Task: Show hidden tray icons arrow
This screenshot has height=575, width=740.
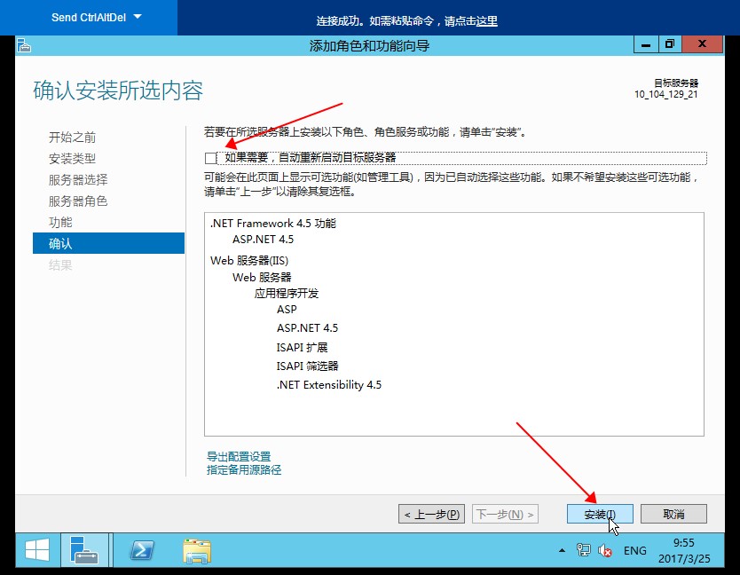Action: pos(562,550)
